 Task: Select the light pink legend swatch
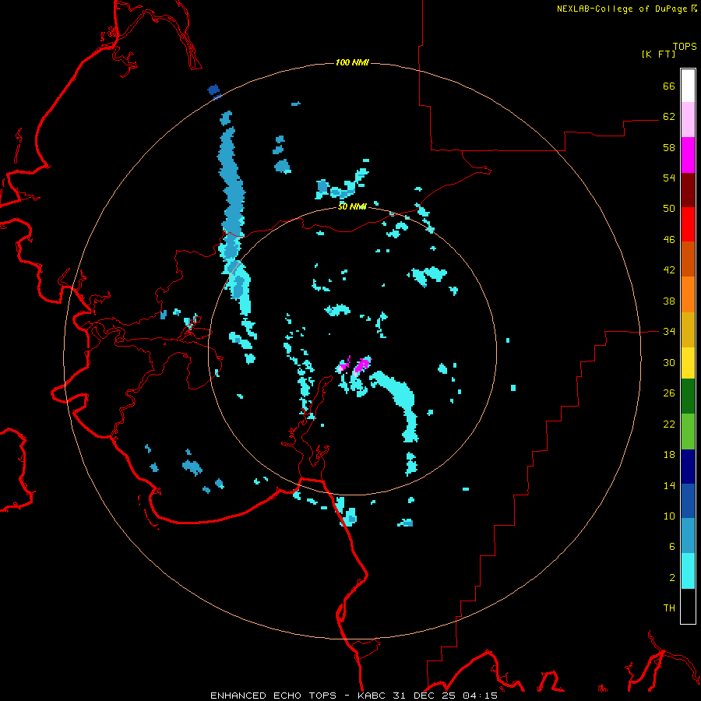coord(688,119)
